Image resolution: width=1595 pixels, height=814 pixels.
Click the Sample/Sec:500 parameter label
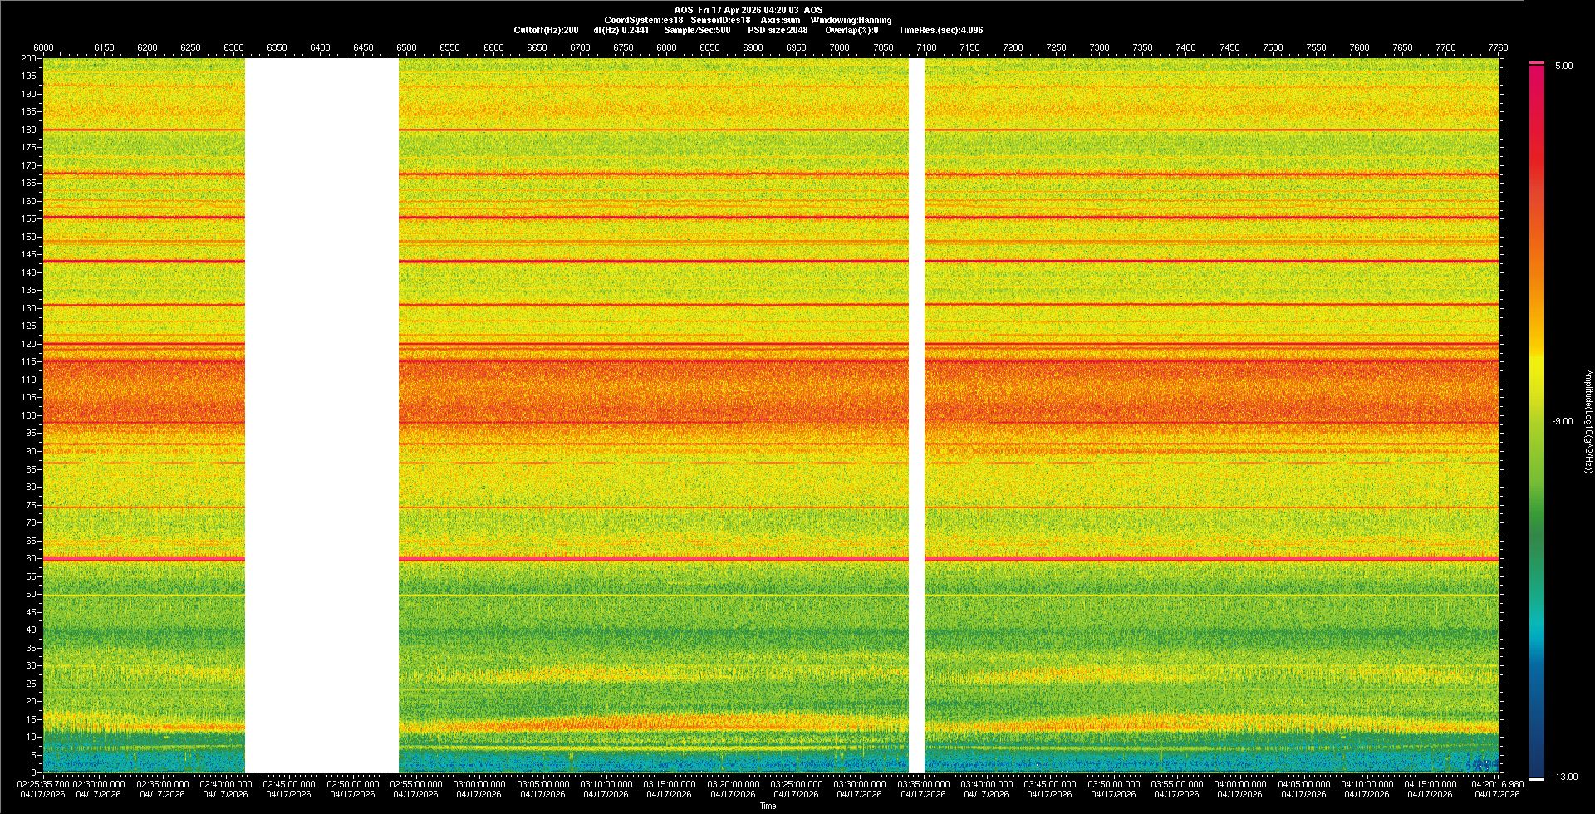(x=697, y=31)
